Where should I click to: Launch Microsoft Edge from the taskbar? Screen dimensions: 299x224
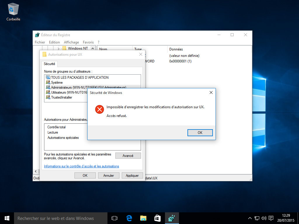click(x=129, y=218)
